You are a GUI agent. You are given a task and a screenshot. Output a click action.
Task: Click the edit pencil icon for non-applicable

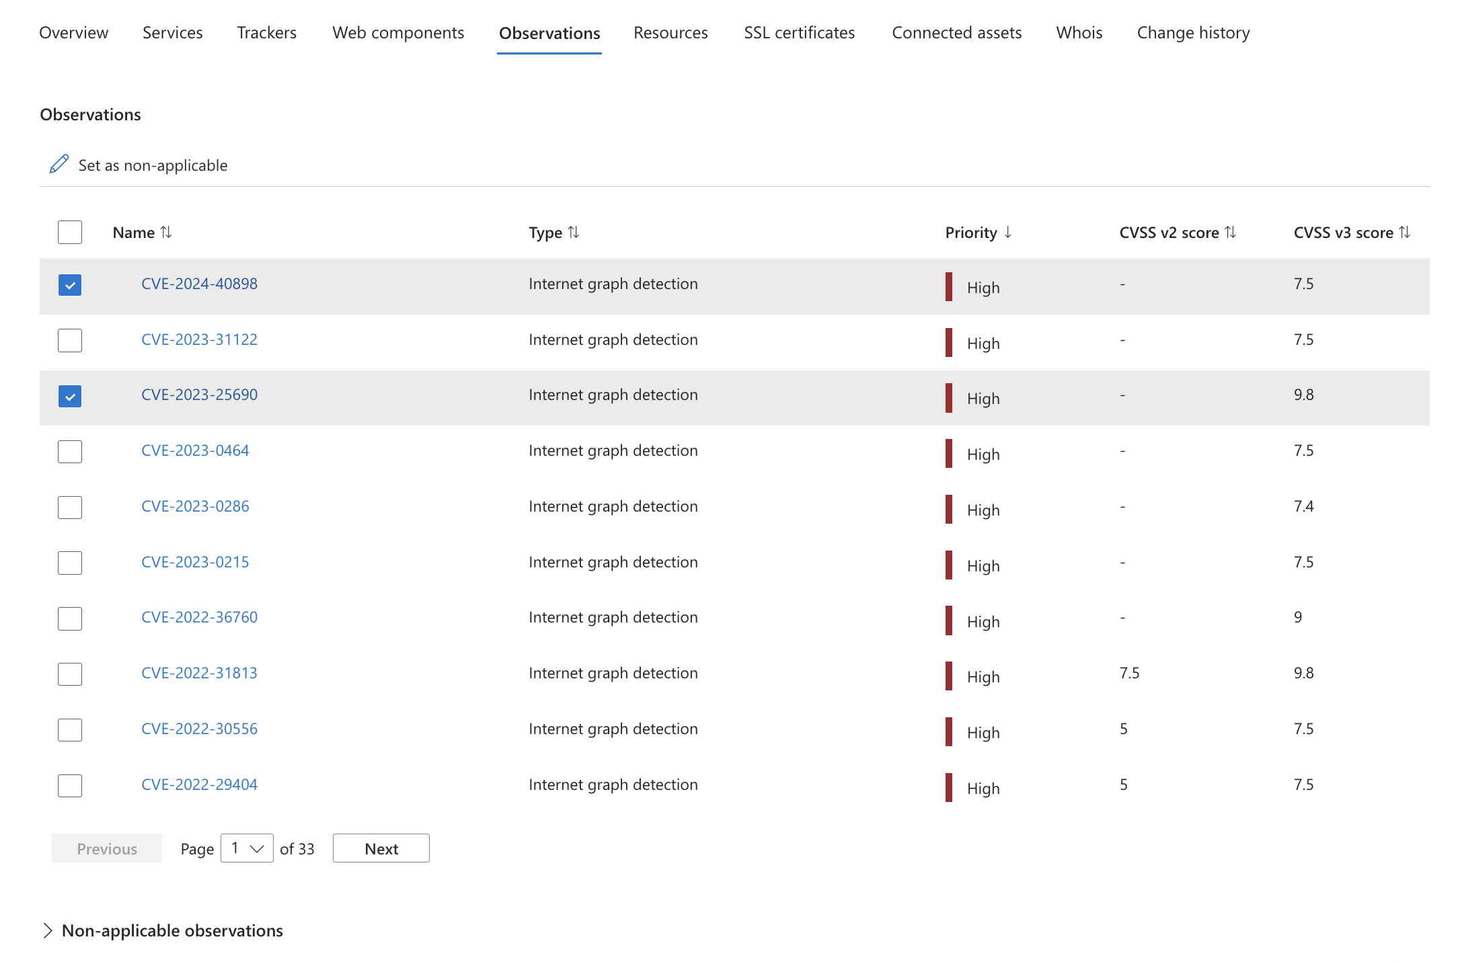[59, 165]
